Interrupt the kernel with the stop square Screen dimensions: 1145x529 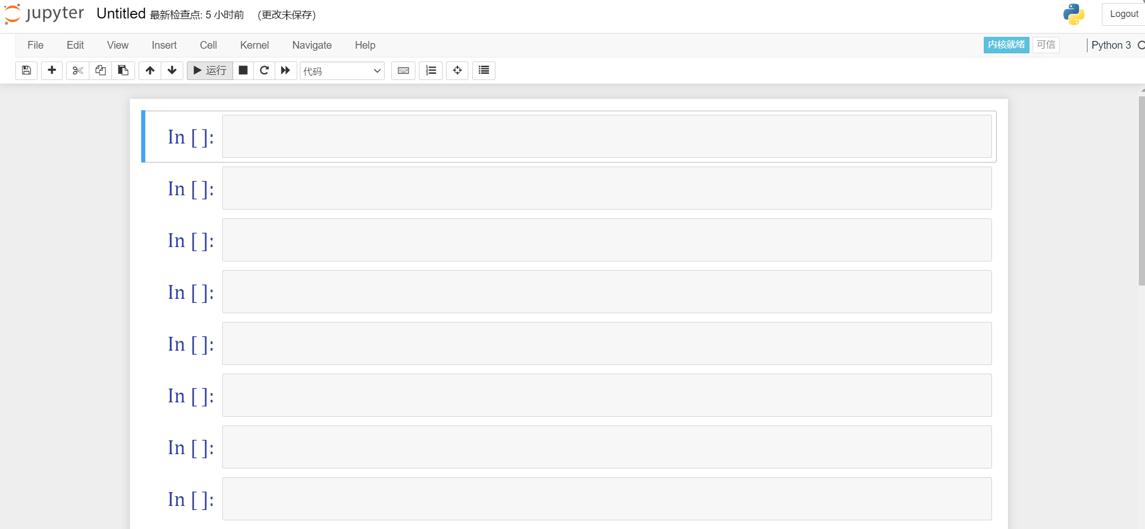click(243, 70)
